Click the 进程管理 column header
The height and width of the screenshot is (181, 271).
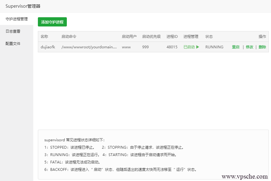191,36
